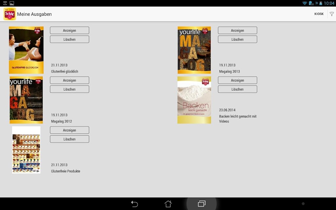Tap the Schär app logo icon
The height and width of the screenshot is (210, 336).
(x=10, y=14)
